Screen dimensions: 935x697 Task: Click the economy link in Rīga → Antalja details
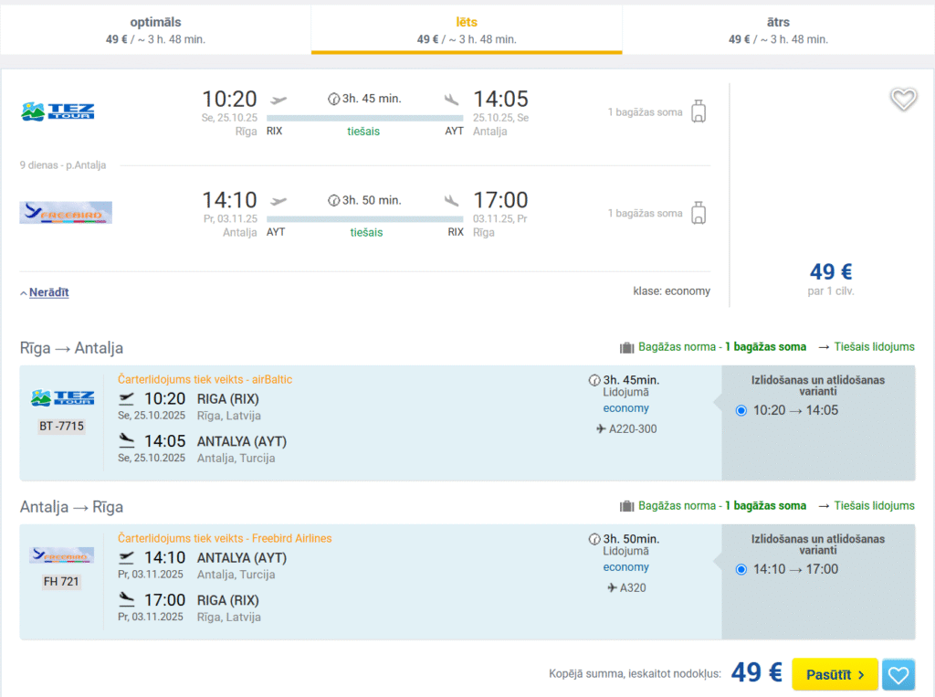pyautogui.click(x=625, y=408)
